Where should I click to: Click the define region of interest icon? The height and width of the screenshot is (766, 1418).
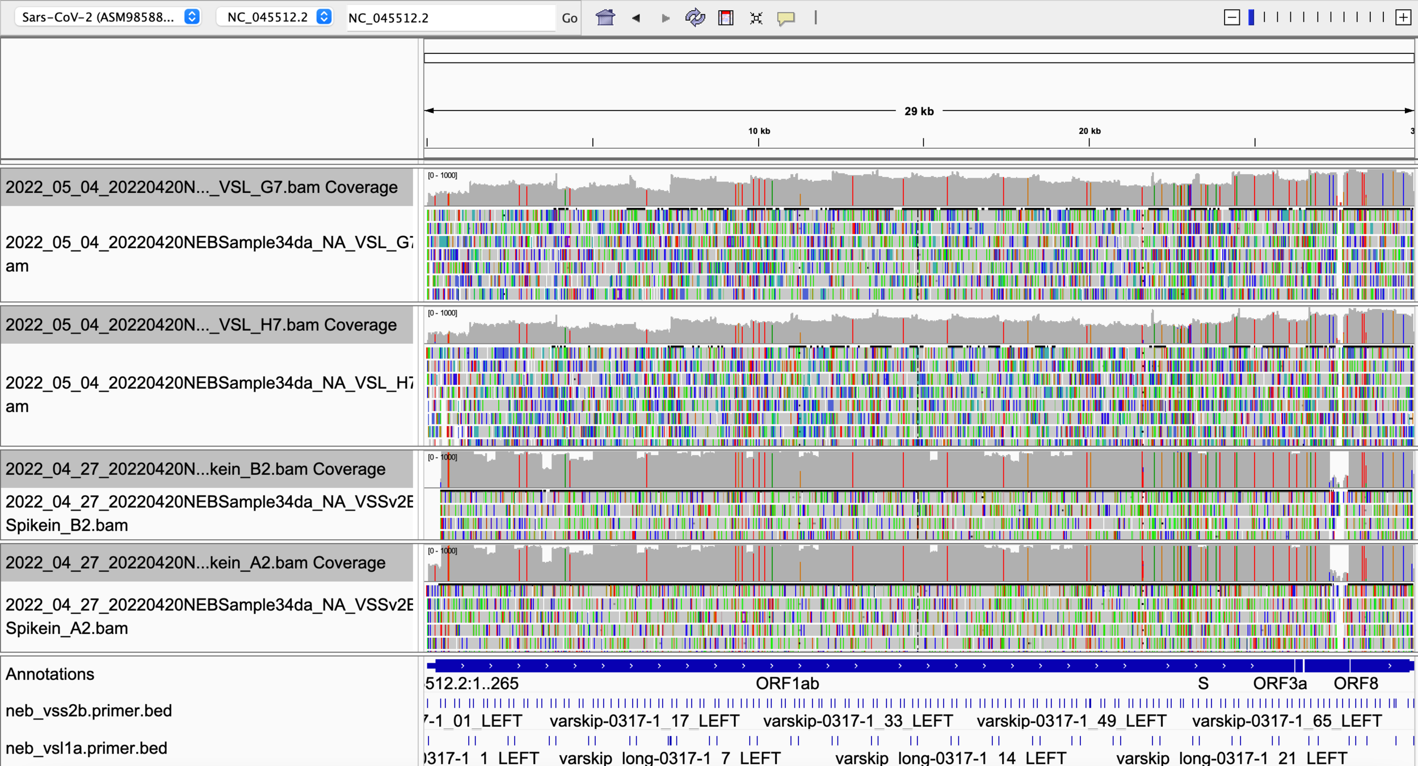(x=726, y=18)
